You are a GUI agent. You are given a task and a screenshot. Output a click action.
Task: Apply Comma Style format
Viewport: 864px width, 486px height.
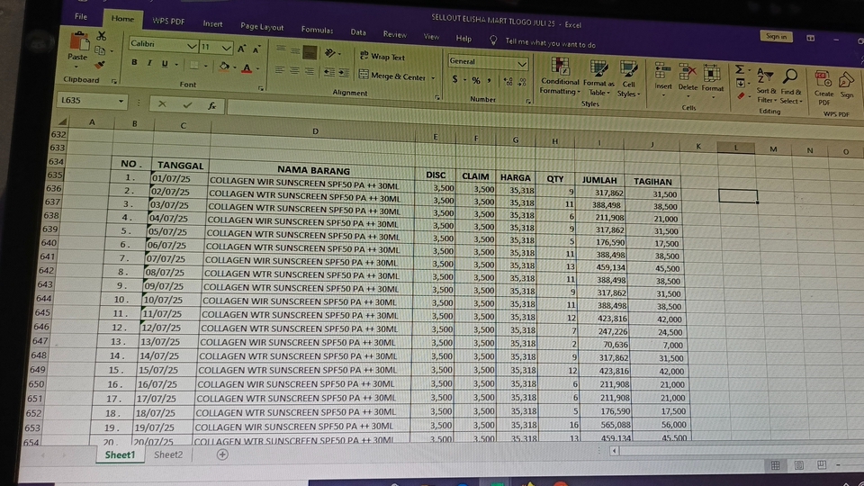pyautogui.click(x=490, y=80)
